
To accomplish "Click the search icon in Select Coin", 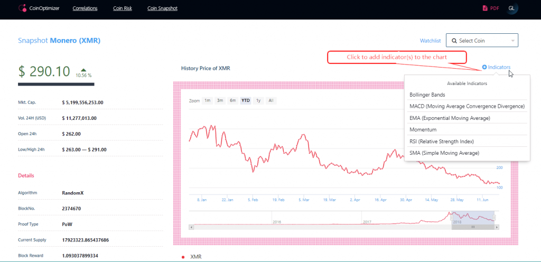I will [454, 41].
